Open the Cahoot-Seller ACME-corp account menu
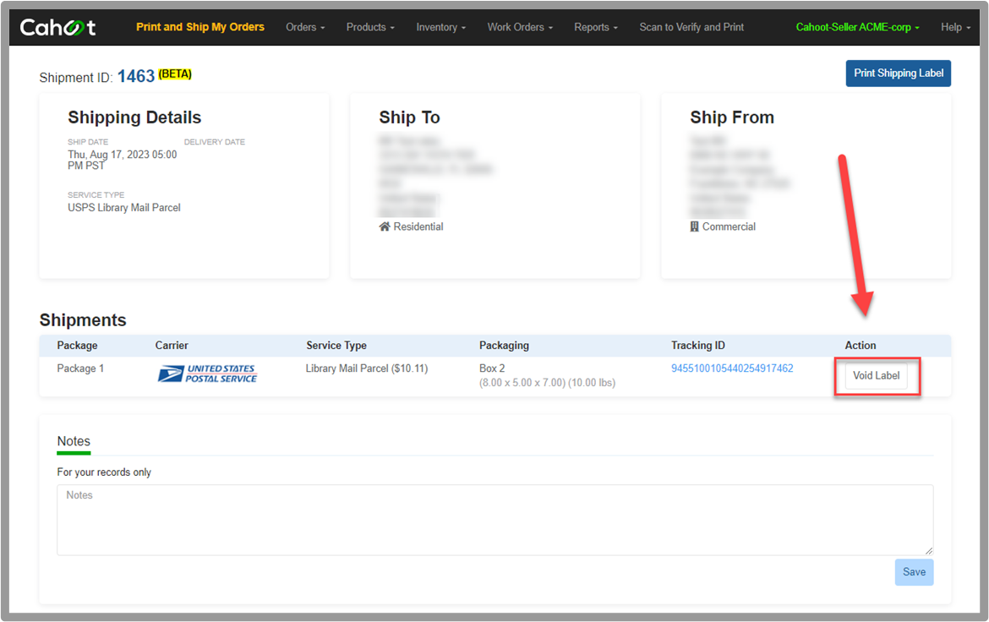The width and height of the screenshot is (989, 622). tap(857, 27)
